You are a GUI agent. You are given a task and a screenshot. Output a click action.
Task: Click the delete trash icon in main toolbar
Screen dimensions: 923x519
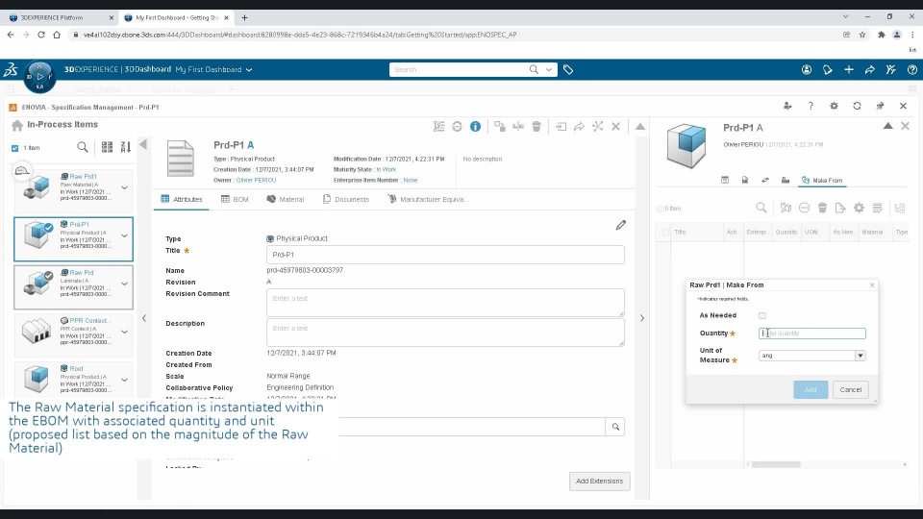[x=536, y=127]
